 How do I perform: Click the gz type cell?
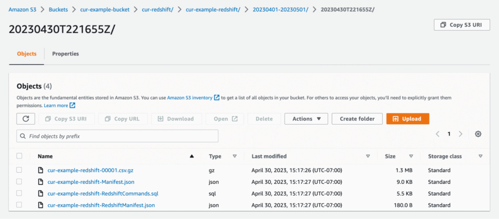211,170
